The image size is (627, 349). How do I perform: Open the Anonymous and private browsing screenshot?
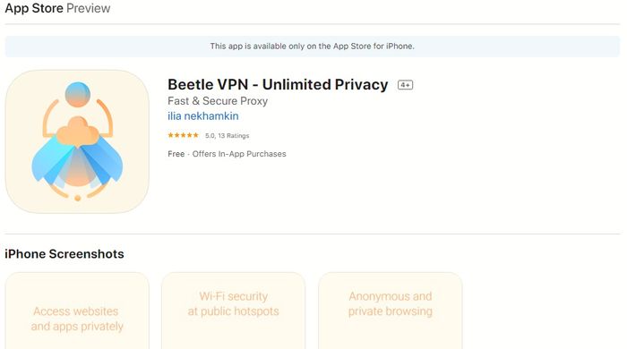[x=391, y=311]
